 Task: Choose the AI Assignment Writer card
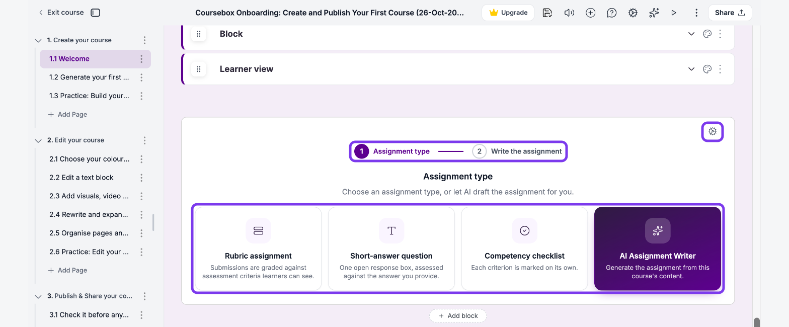tap(658, 249)
